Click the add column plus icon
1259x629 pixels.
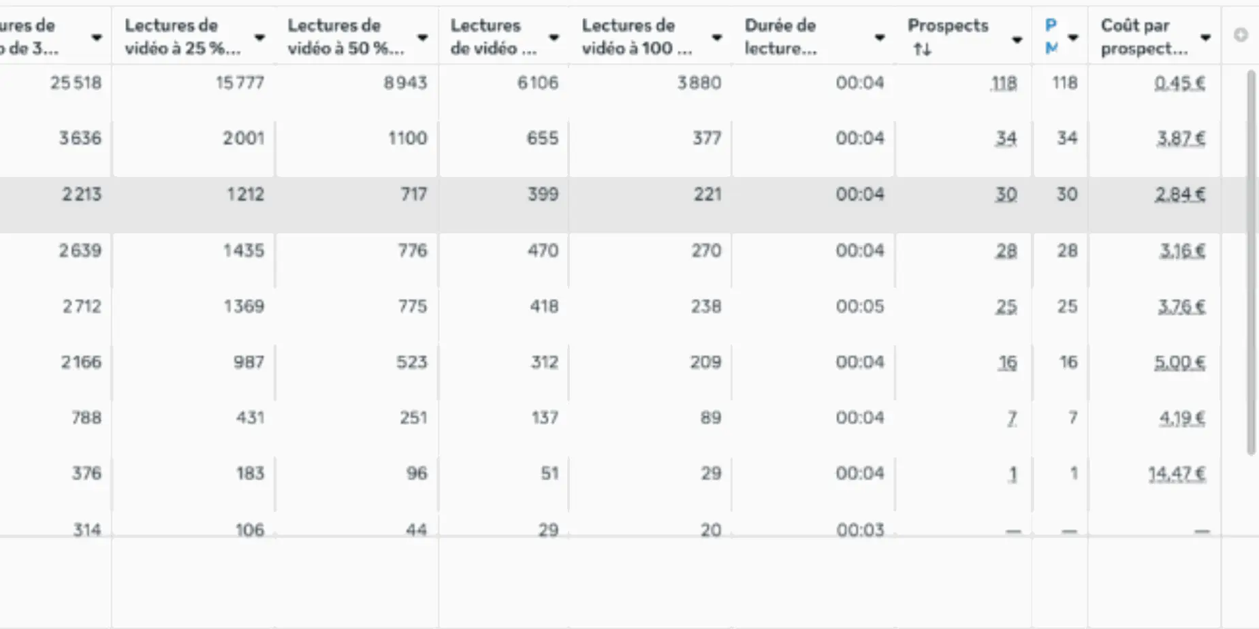tap(1241, 35)
